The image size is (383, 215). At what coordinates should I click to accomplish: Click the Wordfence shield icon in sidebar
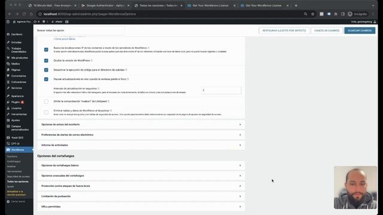click(8, 150)
